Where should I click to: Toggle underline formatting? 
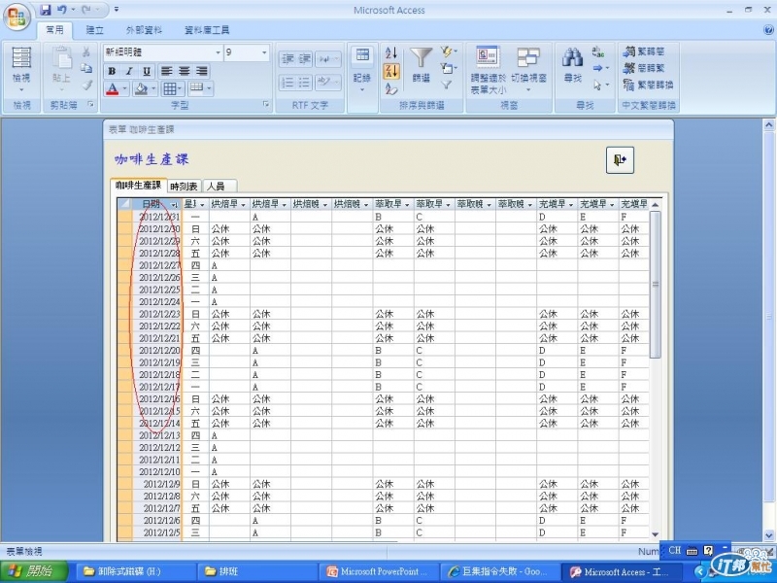click(147, 71)
